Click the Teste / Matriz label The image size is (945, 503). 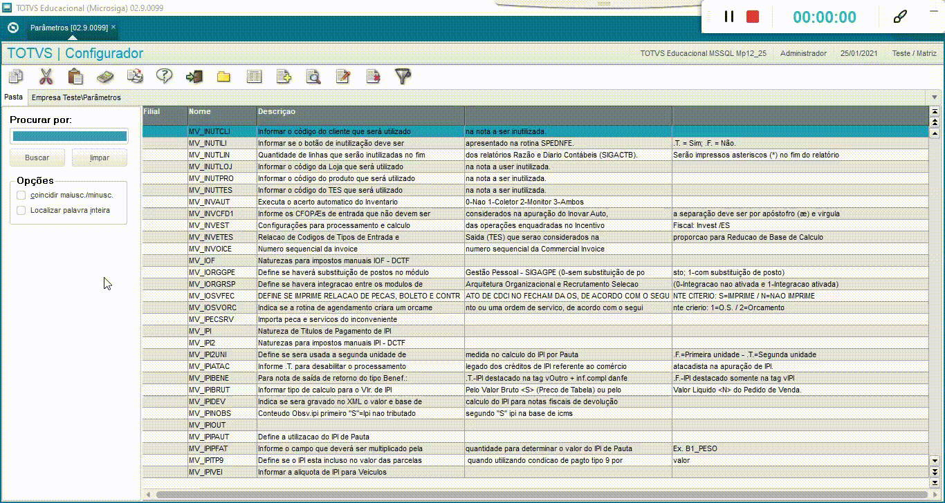point(915,53)
